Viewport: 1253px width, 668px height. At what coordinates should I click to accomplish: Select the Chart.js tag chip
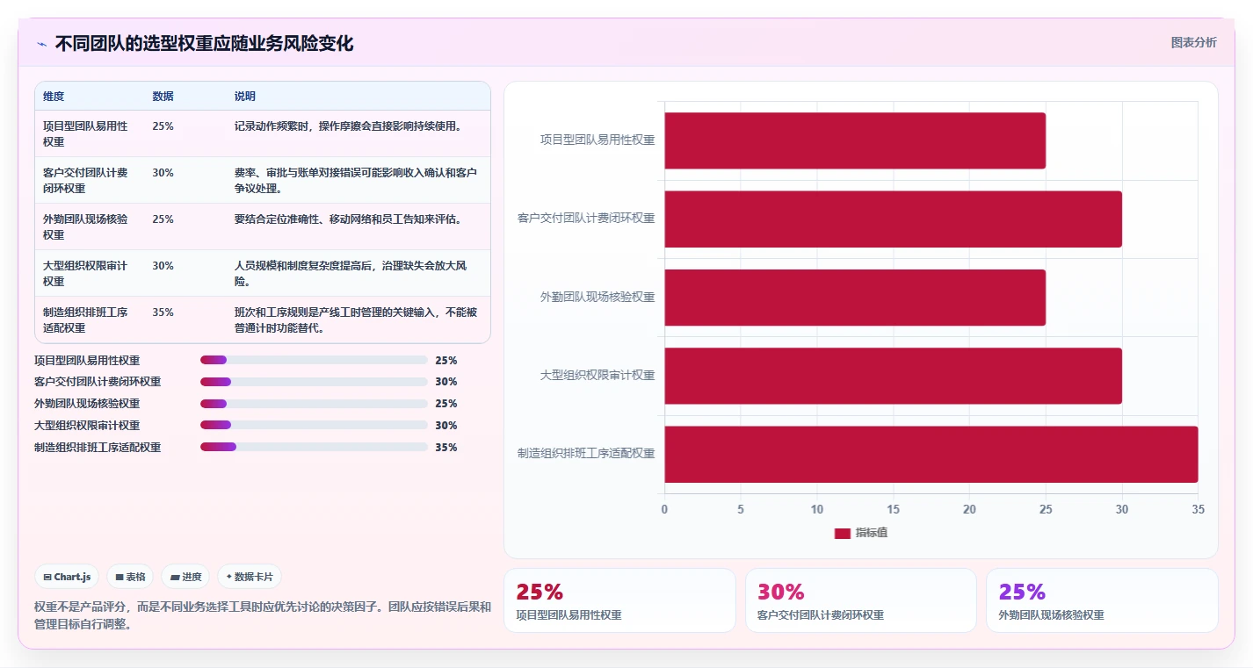tap(68, 577)
